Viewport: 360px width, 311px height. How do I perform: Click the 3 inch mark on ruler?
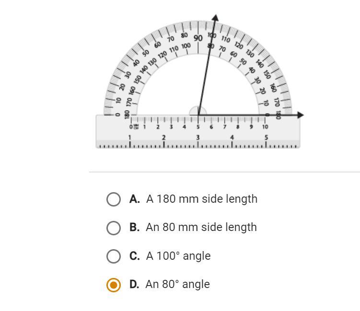pyautogui.click(x=198, y=138)
